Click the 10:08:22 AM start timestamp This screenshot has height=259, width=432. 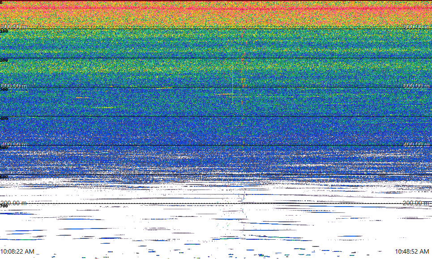click(x=17, y=251)
